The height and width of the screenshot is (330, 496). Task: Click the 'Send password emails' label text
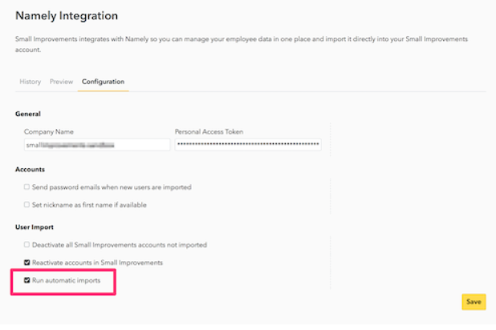click(x=112, y=187)
